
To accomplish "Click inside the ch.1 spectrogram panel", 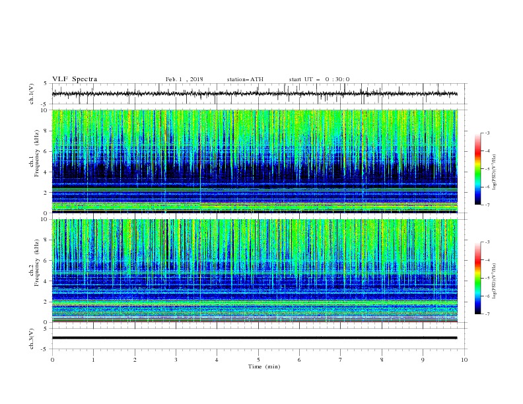I will 254,161.
